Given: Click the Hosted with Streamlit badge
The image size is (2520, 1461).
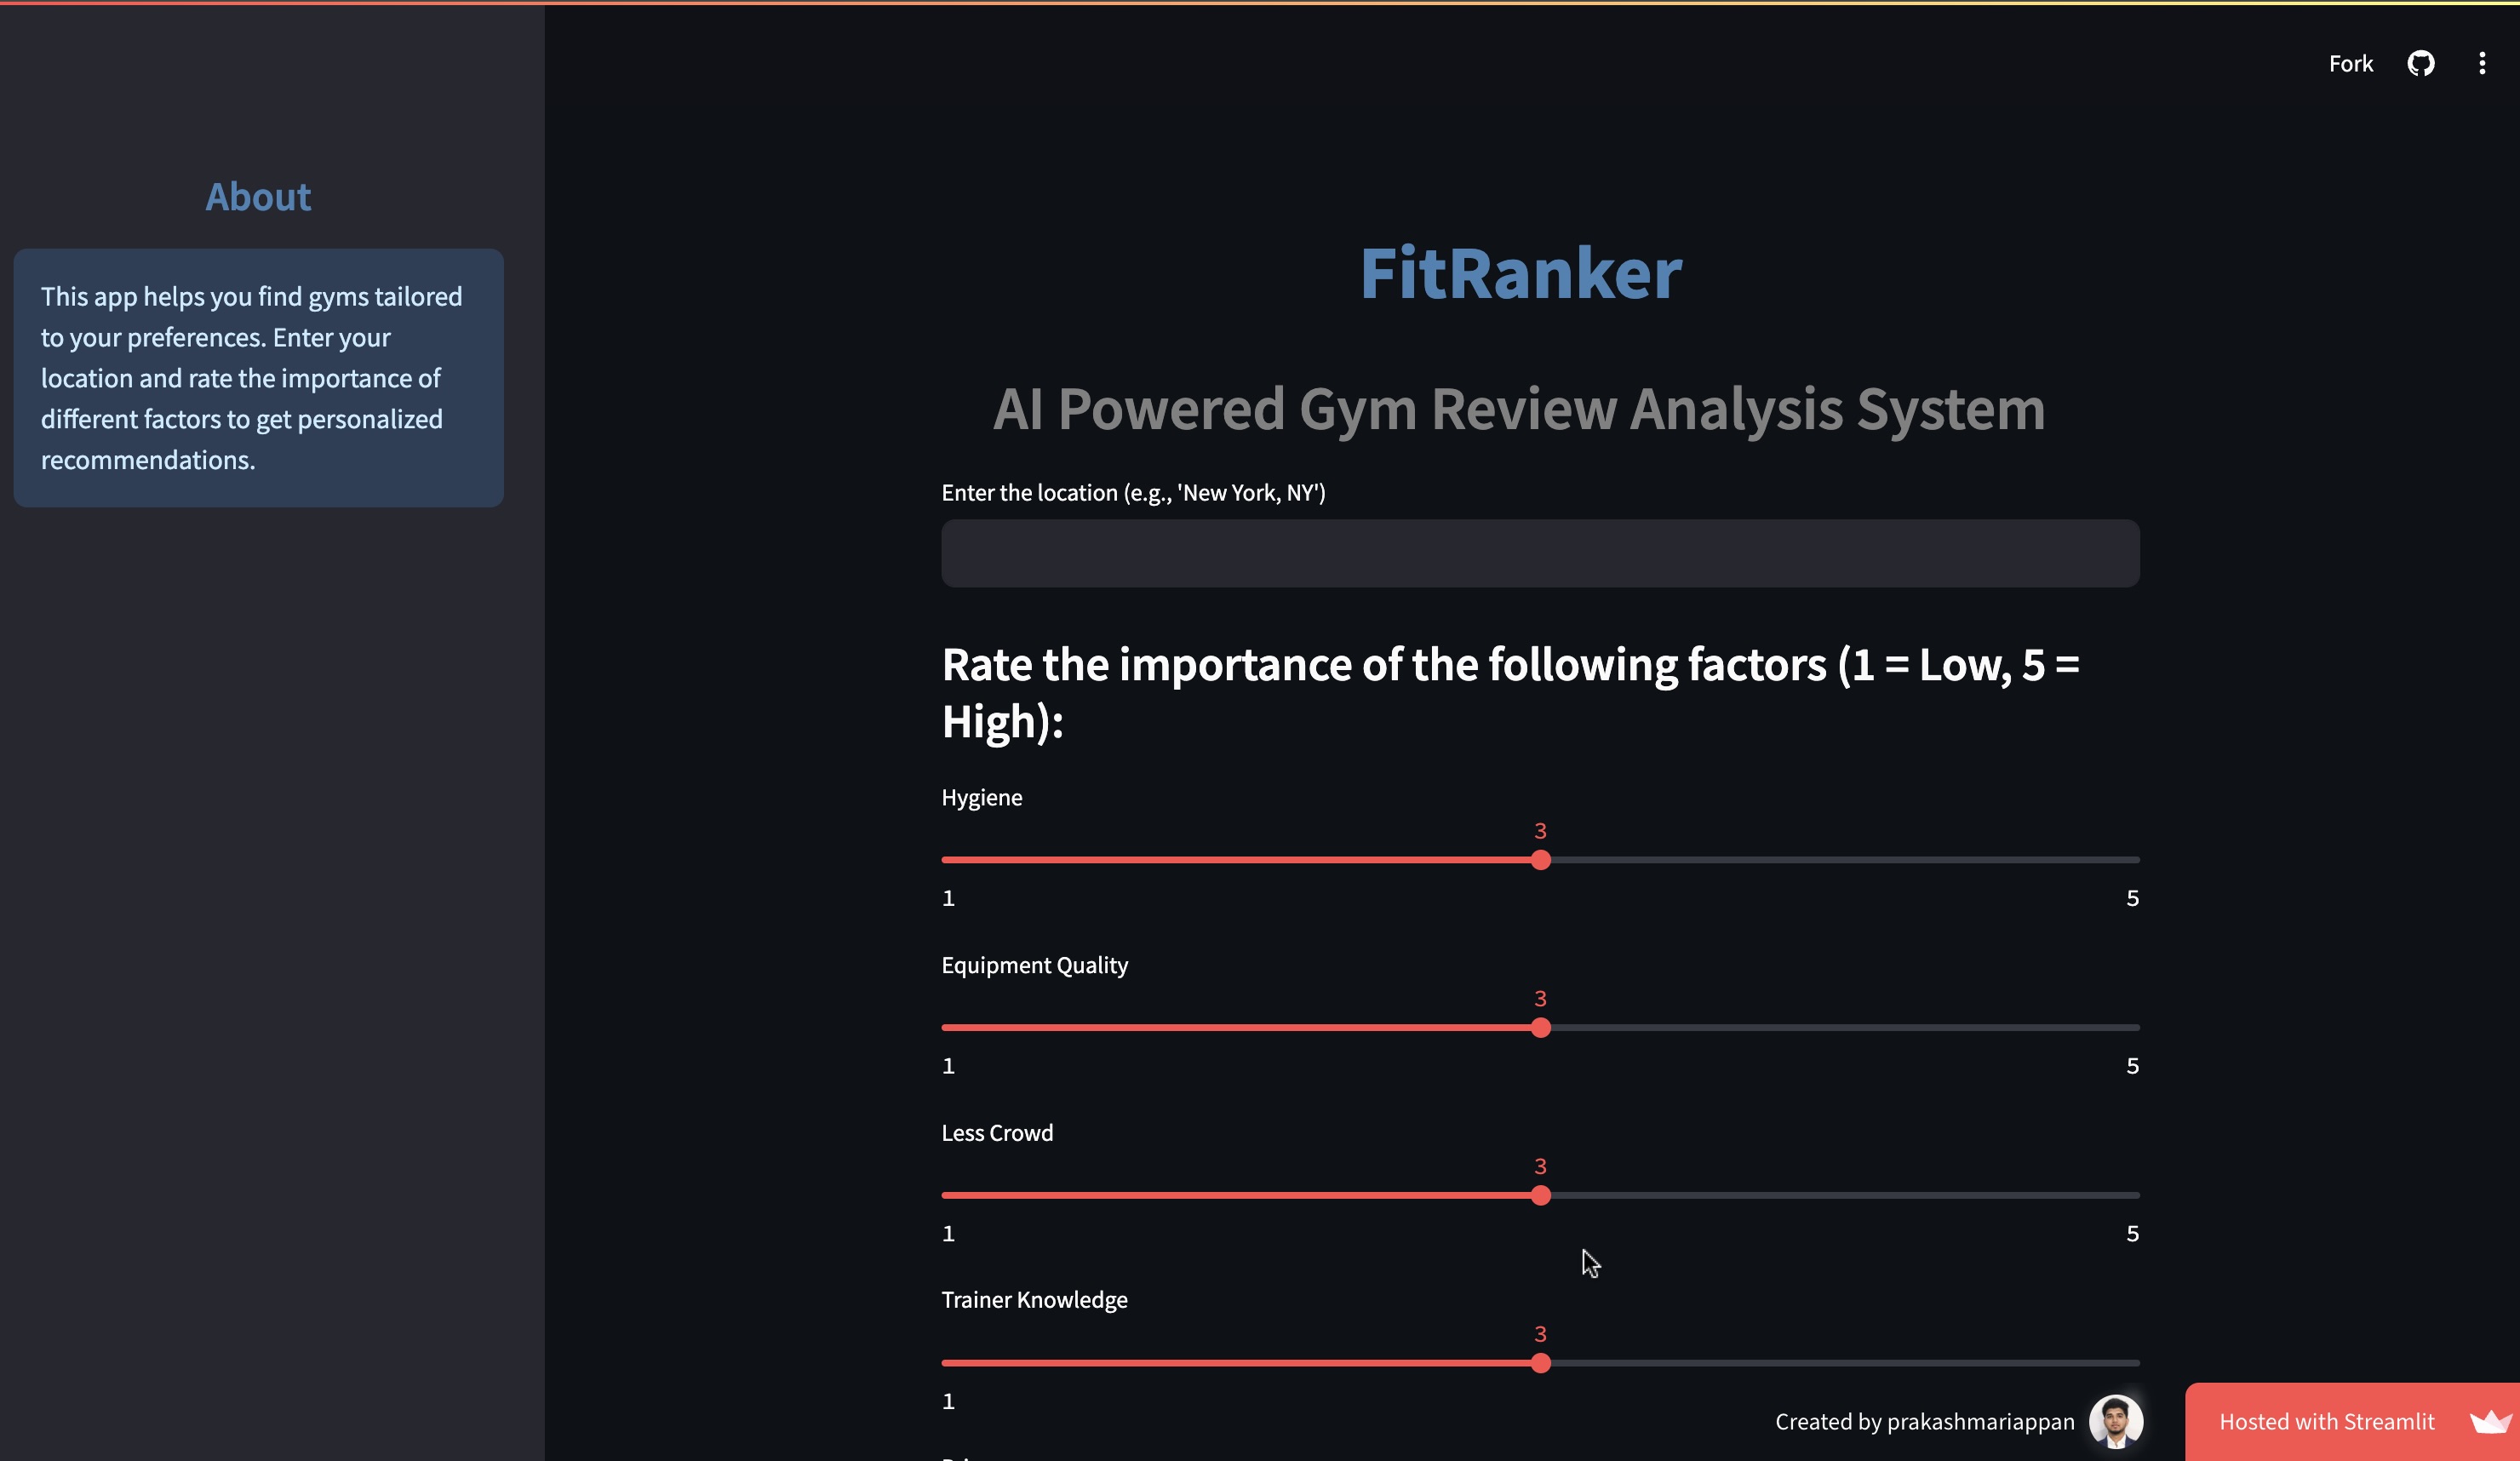Looking at the screenshot, I should point(2327,1421).
